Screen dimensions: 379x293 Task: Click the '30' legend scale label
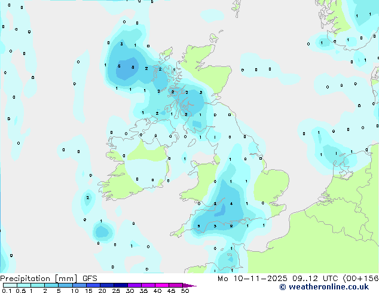[x=130, y=291]
